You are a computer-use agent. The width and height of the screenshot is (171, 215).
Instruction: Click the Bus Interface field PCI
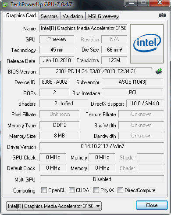tap(132, 93)
